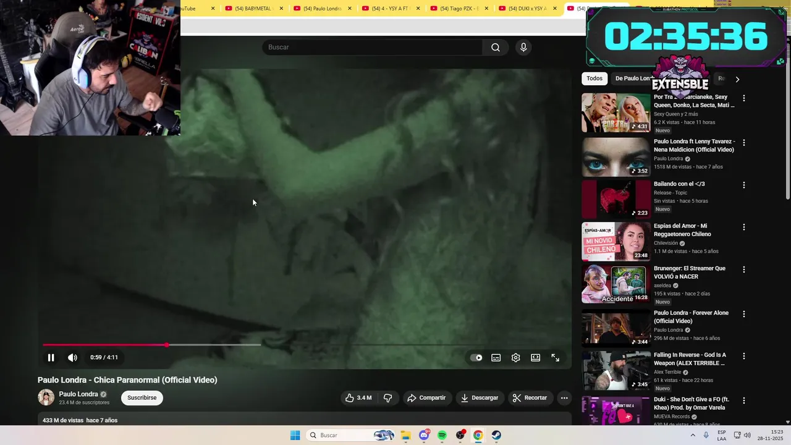Click the progress bar scrubber dot
791x445 pixels.
[x=167, y=345]
